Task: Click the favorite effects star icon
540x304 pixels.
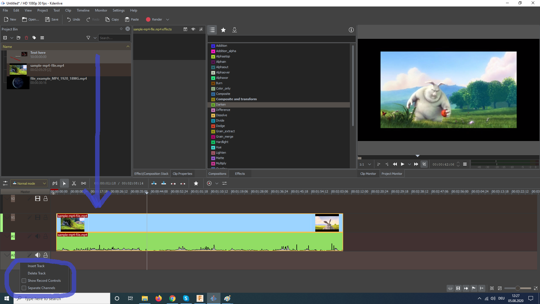Action: click(223, 30)
